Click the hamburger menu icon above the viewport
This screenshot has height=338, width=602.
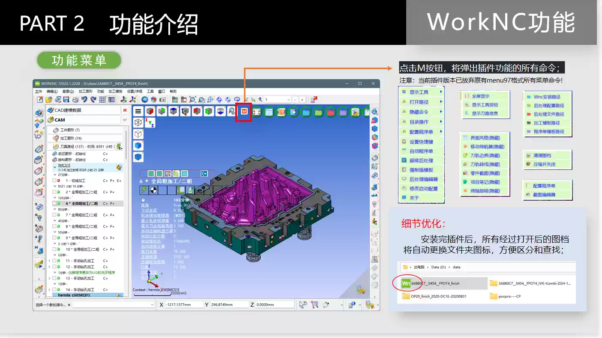(138, 111)
